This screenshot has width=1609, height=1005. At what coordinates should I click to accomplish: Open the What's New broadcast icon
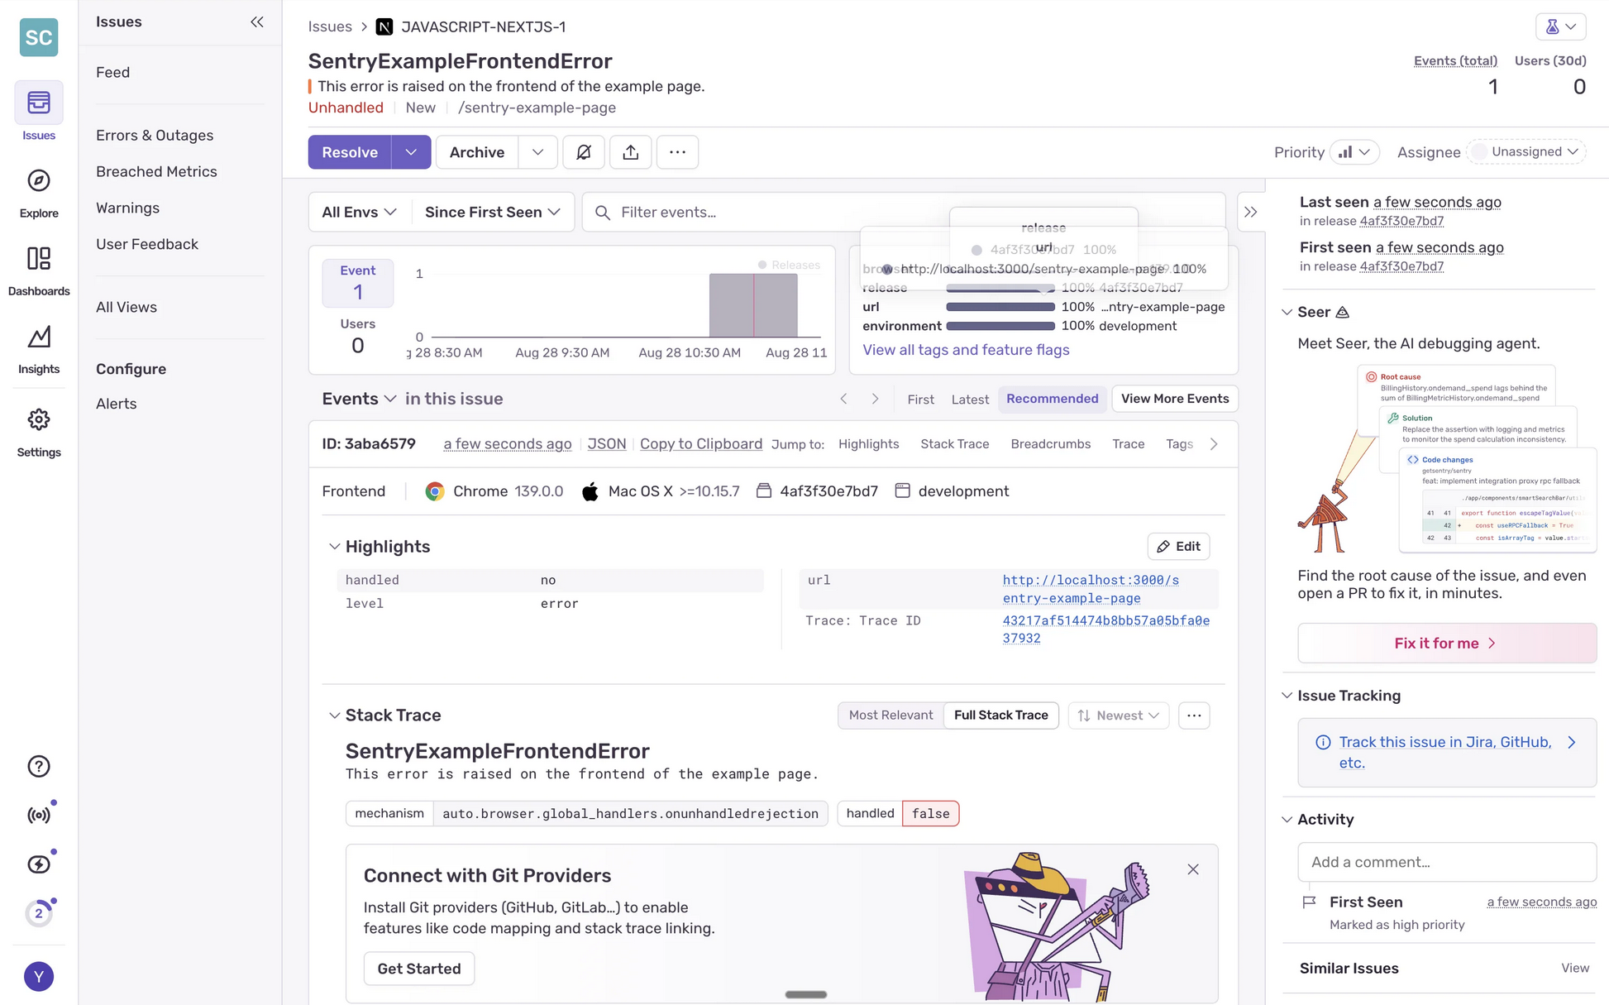[39, 815]
